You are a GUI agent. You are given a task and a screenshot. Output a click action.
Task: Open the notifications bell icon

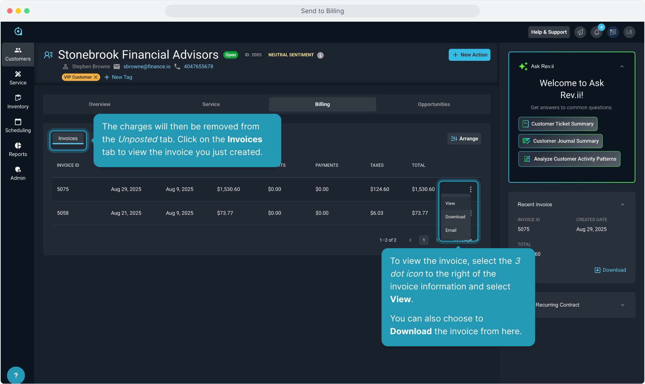597,32
